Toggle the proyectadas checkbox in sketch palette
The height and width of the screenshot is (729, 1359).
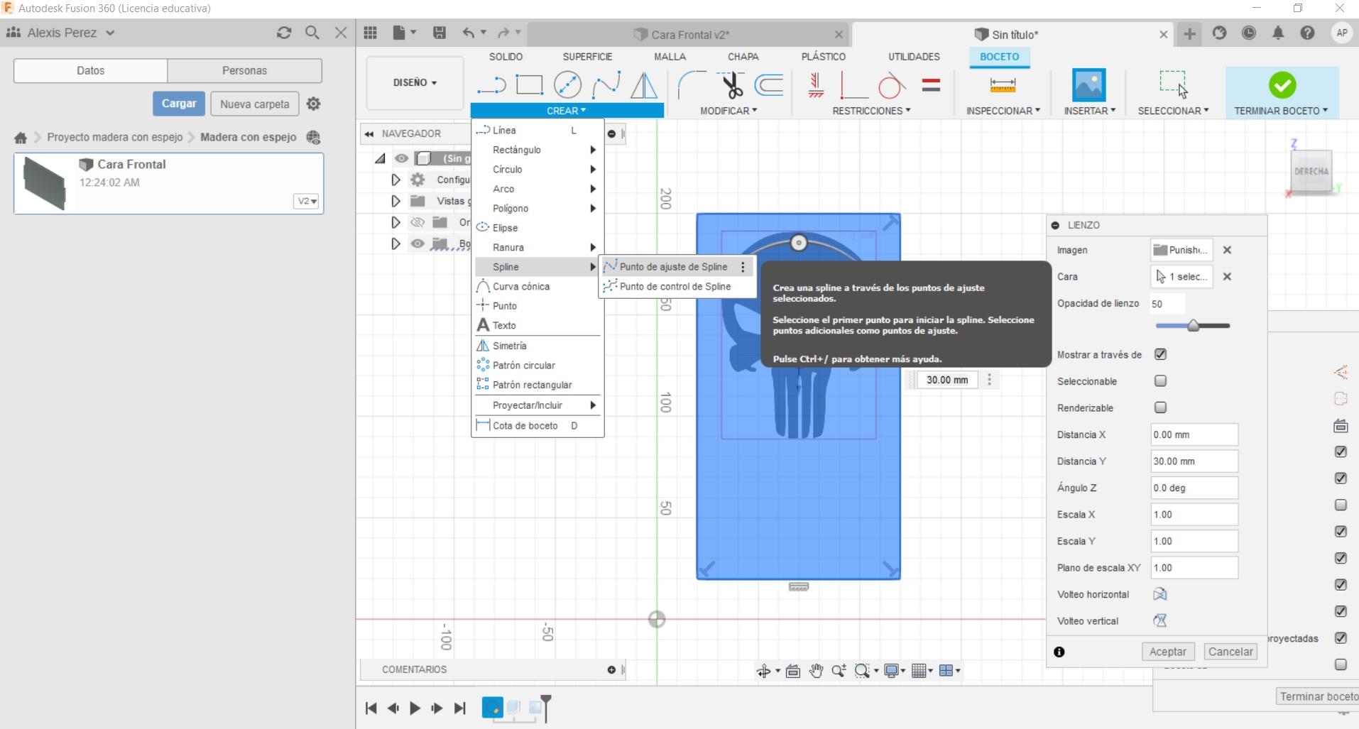point(1341,637)
